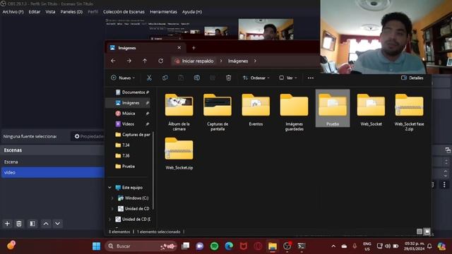
Task: Open Microsoft Edge from taskbar
Action: (x=229, y=246)
